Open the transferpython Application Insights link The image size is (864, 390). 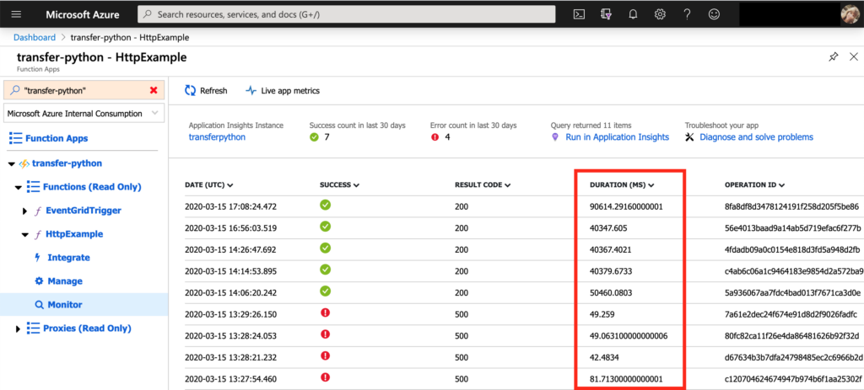click(217, 137)
